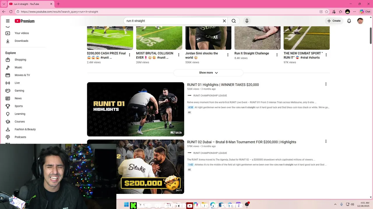Open YouTube notifications bell
This screenshot has height=209, width=373.
pyautogui.click(x=349, y=21)
